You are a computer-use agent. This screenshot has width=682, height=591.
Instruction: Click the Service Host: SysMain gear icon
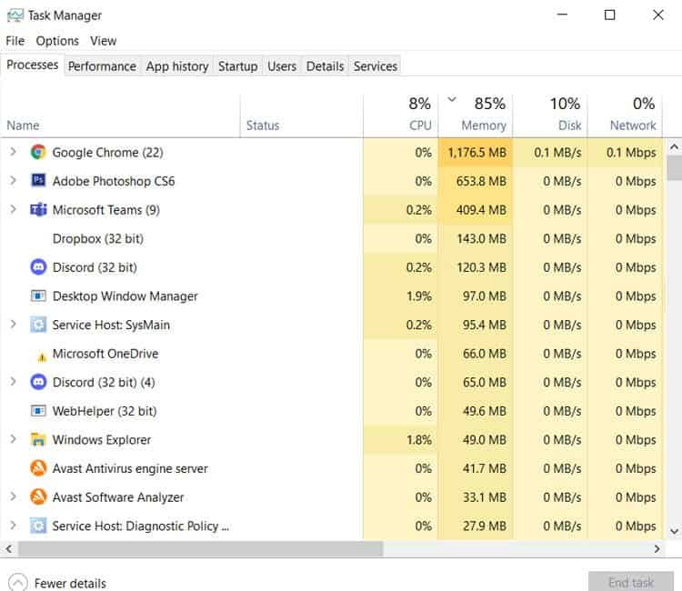click(x=38, y=325)
